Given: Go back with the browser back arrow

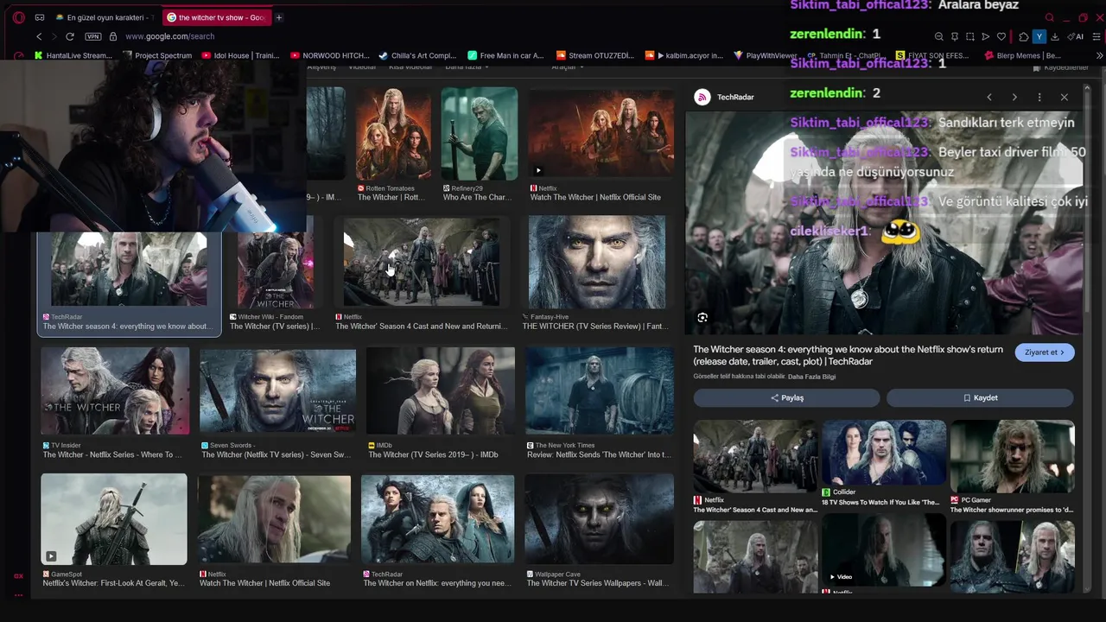Looking at the screenshot, I should [x=39, y=36].
